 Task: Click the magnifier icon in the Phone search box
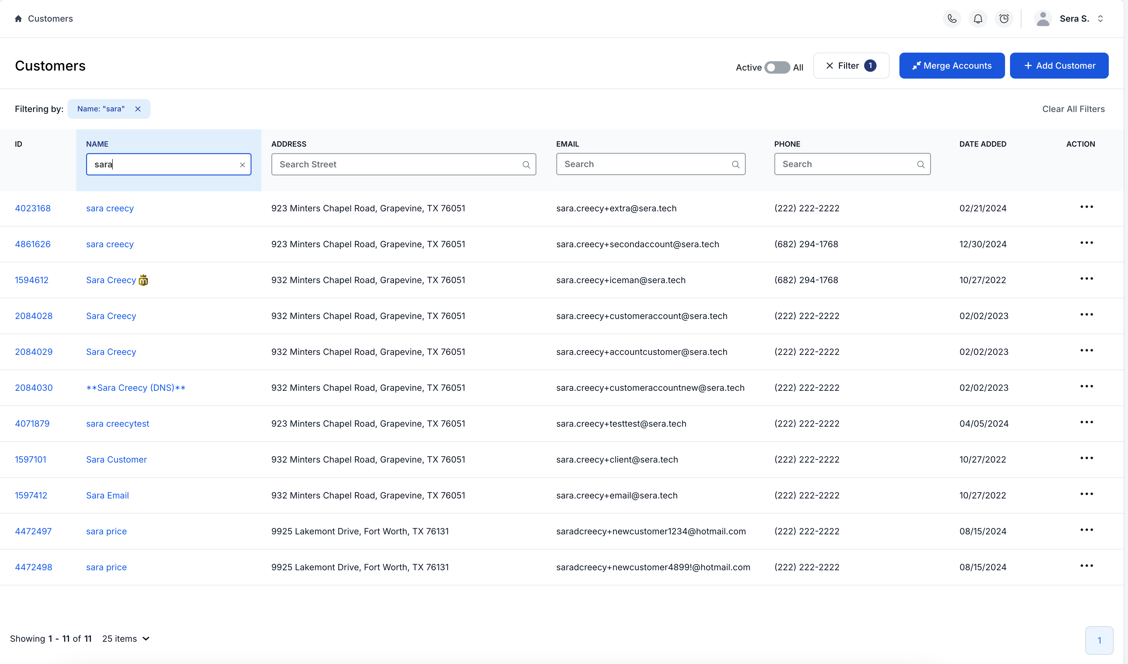[921, 164]
